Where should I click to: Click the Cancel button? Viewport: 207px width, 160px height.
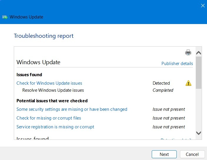[192, 154]
